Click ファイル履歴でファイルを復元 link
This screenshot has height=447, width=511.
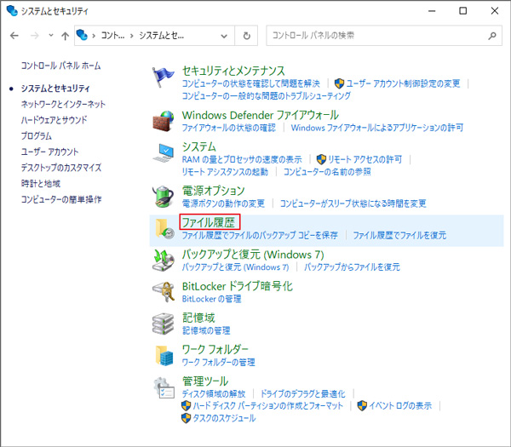coord(399,235)
